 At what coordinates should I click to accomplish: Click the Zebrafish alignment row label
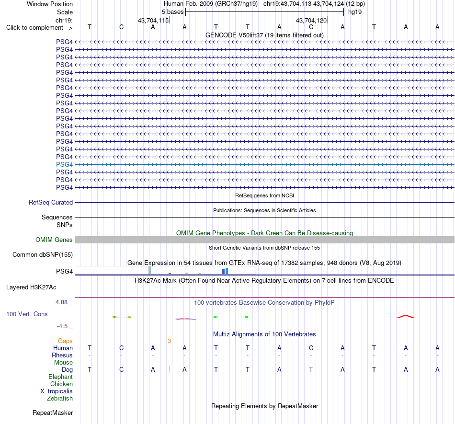60,398
